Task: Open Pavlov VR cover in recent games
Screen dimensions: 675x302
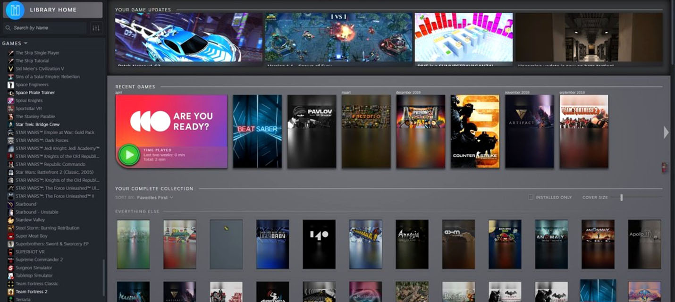Action: [312, 132]
